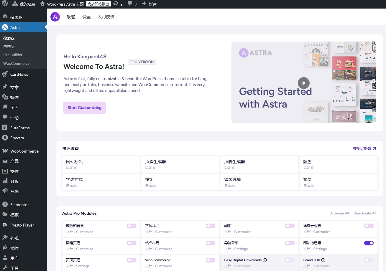Open the comments bubble icon showing 0
The width and height of the screenshot is (386, 271).
[x=130, y=4]
